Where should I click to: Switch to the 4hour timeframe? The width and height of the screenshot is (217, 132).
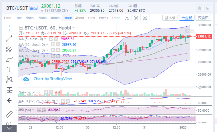[80, 18]
